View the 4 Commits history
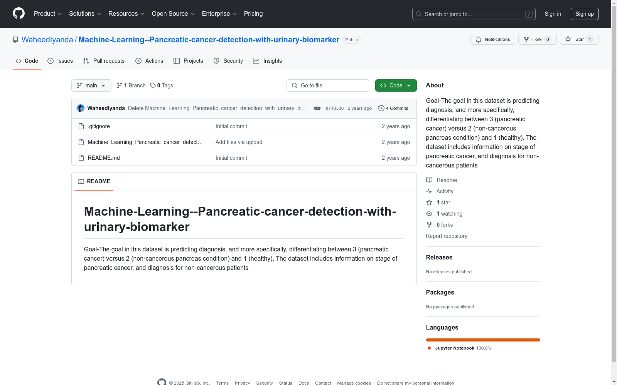Image resolution: width=617 pixels, height=385 pixels. click(x=393, y=108)
